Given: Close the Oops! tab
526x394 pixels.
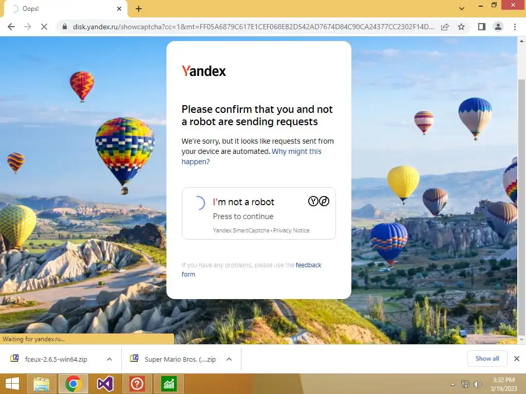Looking at the screenshot, I should click(x=119, y=9).
